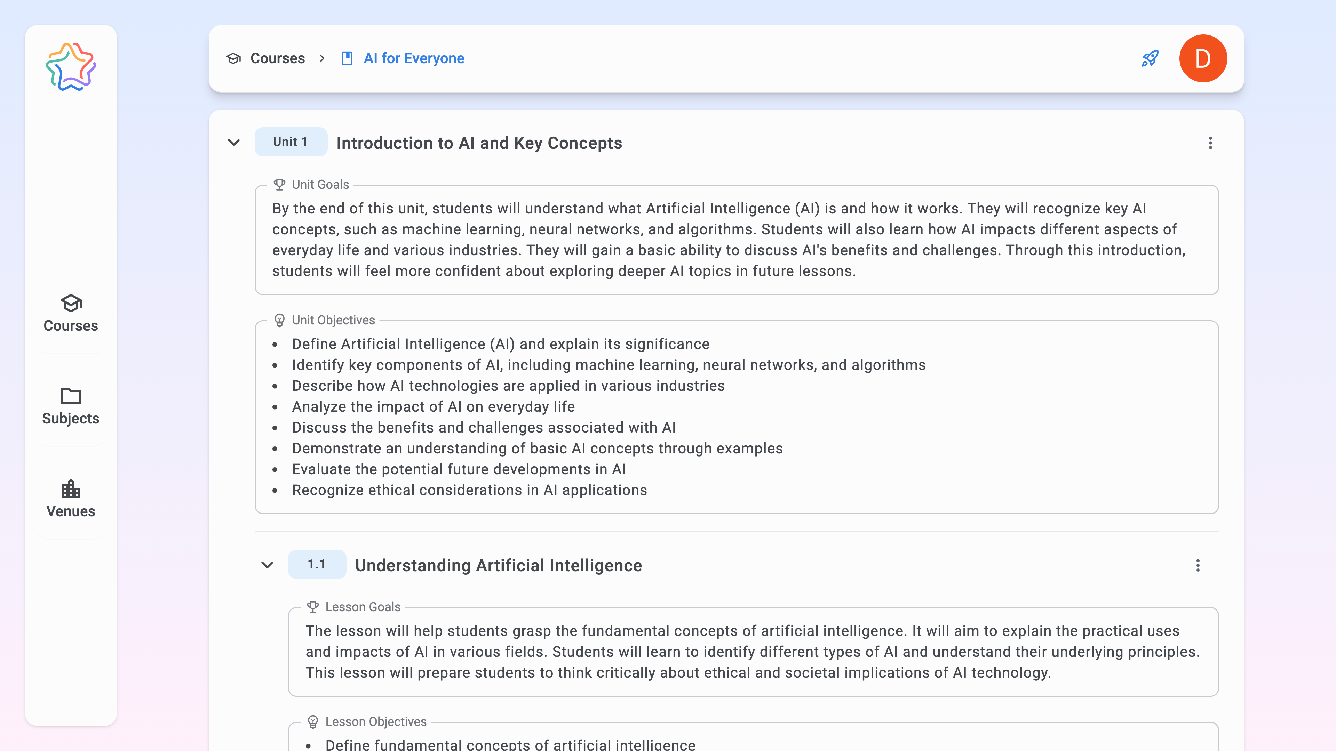Click objective 'Identify key components of AI'
This screenshot has height=751, width=1336.
pyautogui.click(x=609, y=365)
